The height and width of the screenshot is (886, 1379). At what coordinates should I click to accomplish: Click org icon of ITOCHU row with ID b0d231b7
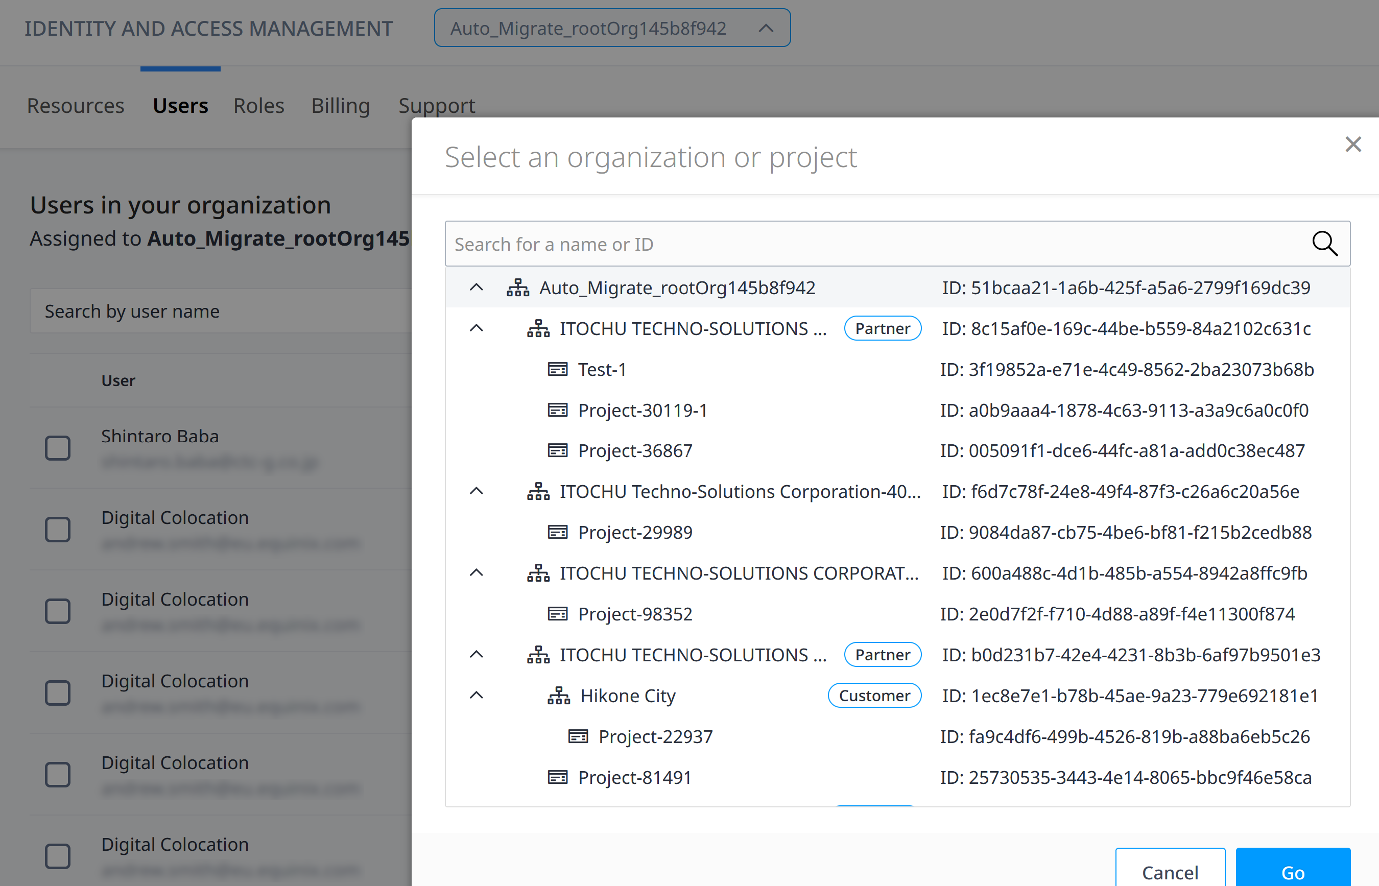(x=538, y=655)
